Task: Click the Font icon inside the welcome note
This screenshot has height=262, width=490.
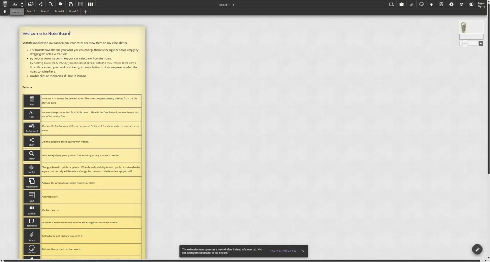Action: coord(32,114)
